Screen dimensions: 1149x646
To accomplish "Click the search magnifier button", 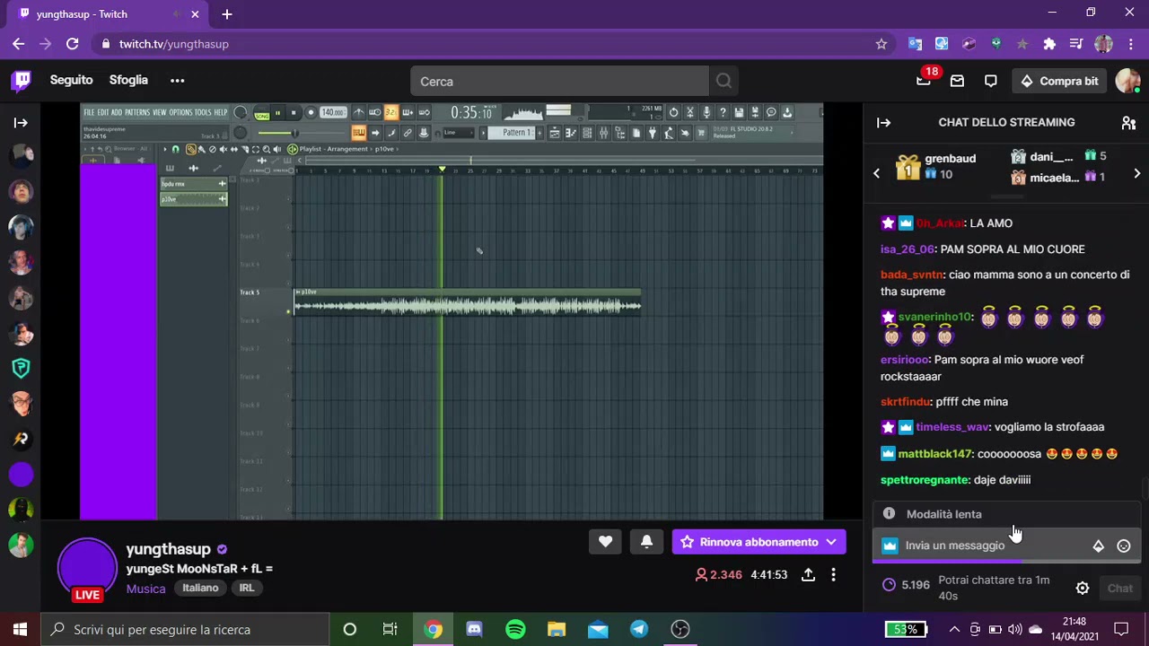I will [x=724, y=81].
